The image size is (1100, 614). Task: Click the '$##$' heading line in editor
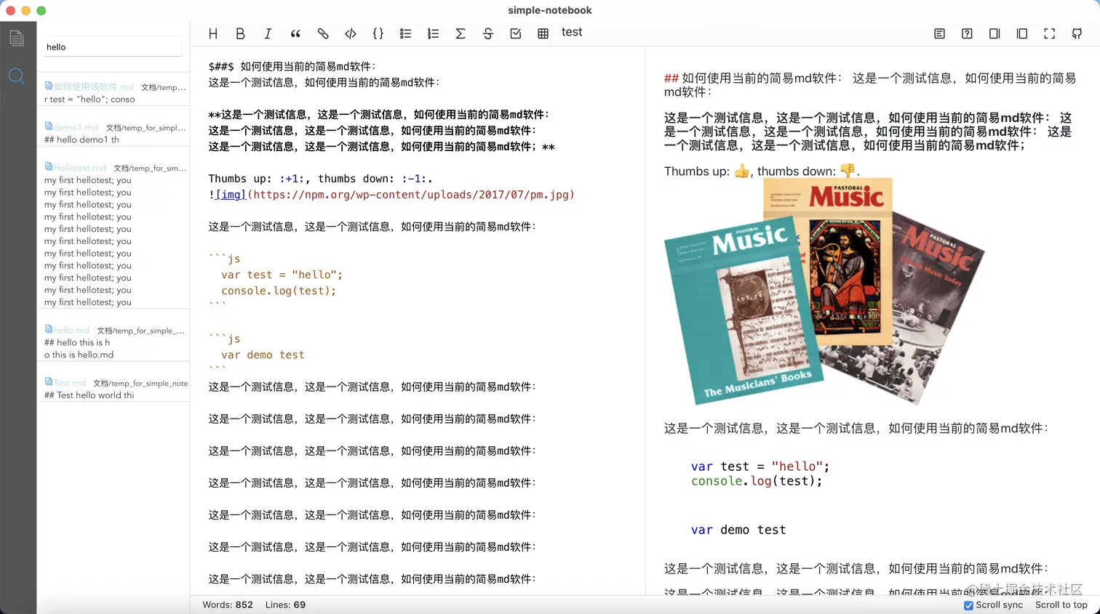click(x=292, y=66)
